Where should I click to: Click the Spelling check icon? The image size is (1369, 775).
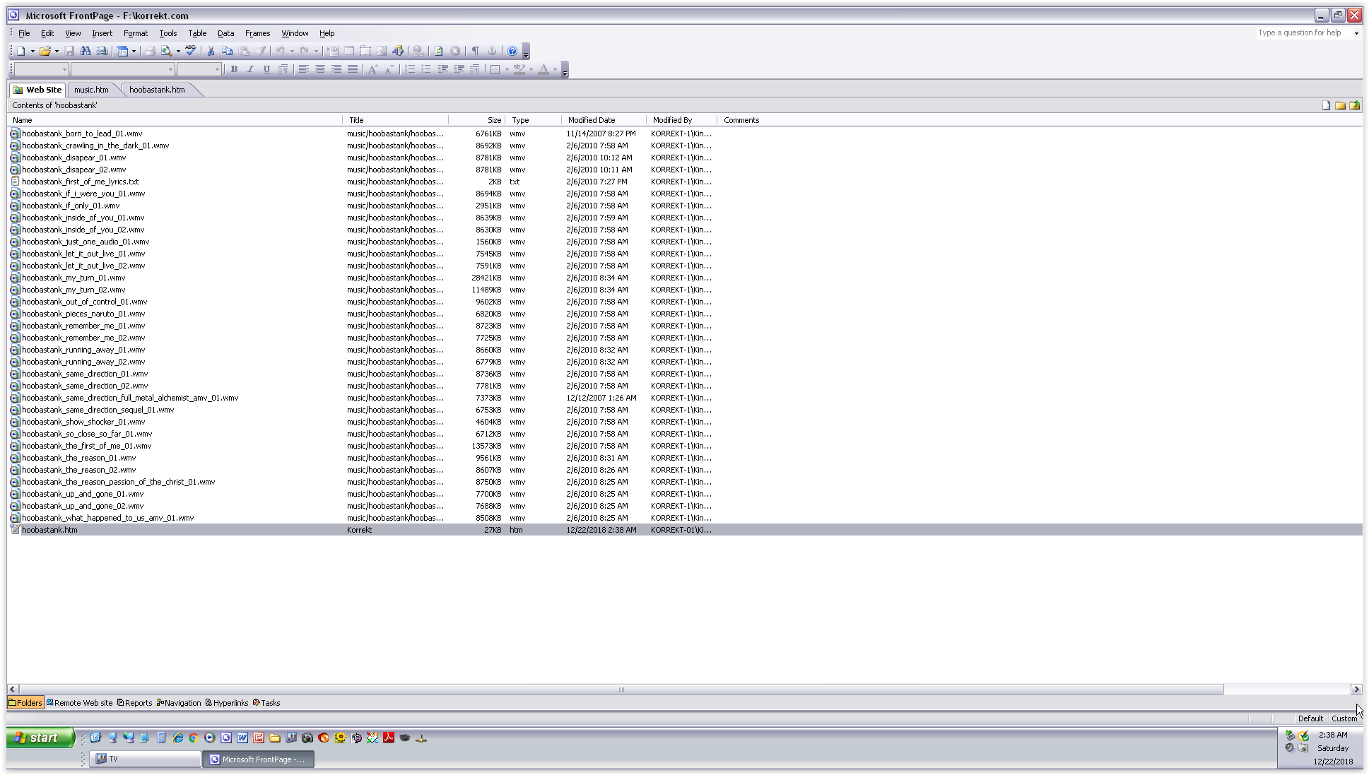click(x=191, y=51)
